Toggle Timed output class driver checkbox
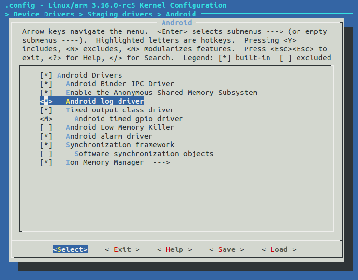The image size is (358, 280). point(46,110)
